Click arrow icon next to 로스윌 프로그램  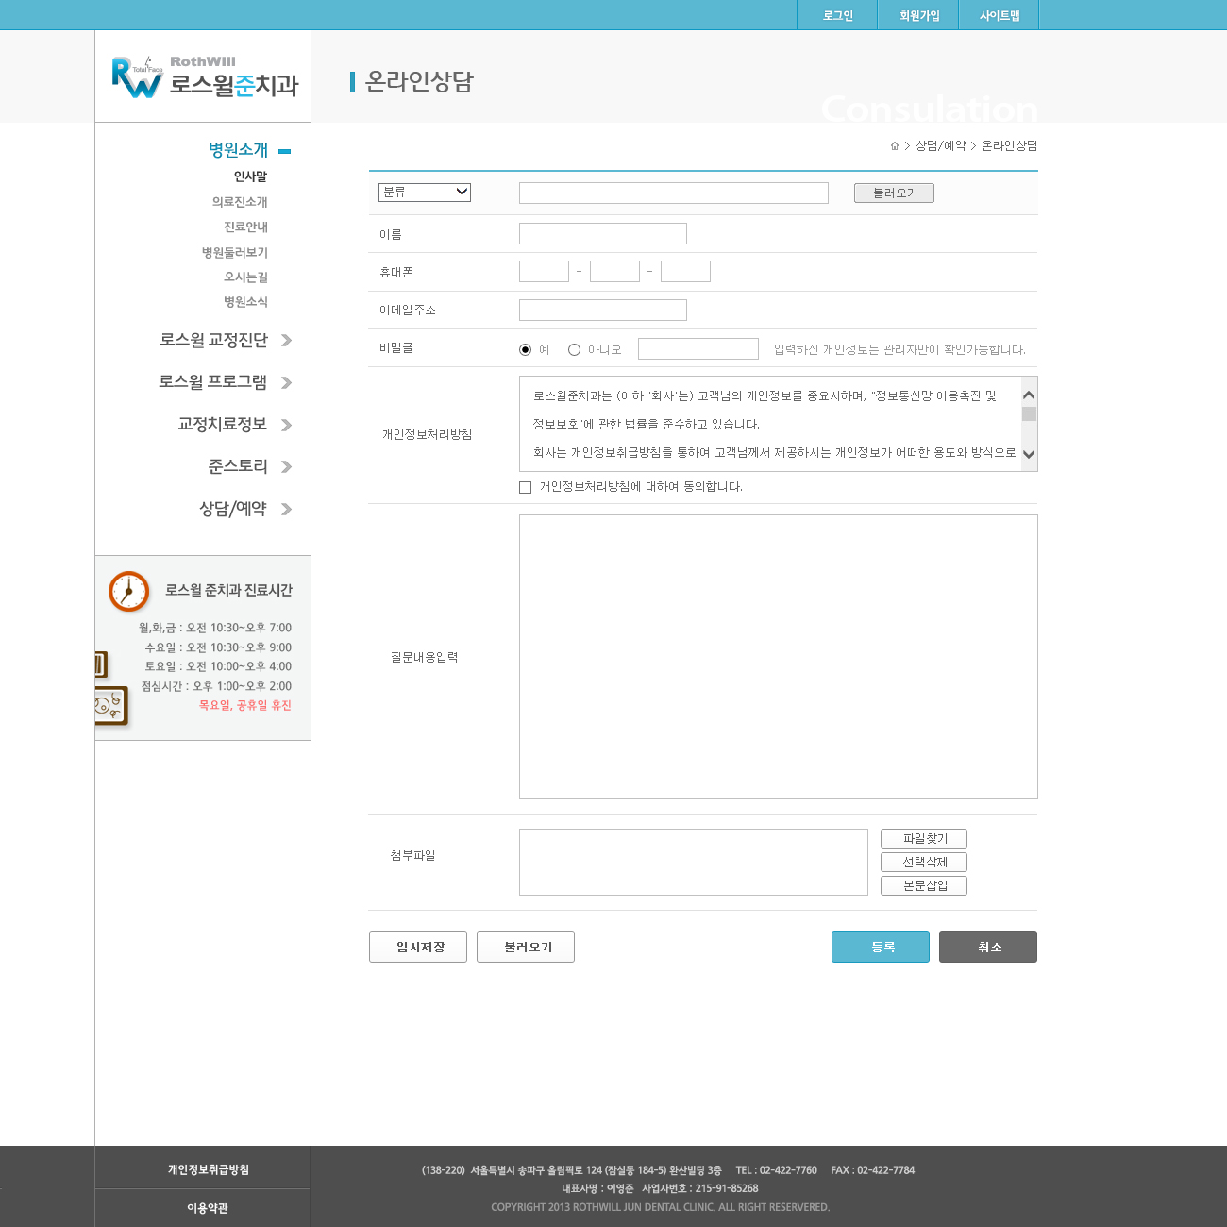pyautogui.click(x=286, y=382)
